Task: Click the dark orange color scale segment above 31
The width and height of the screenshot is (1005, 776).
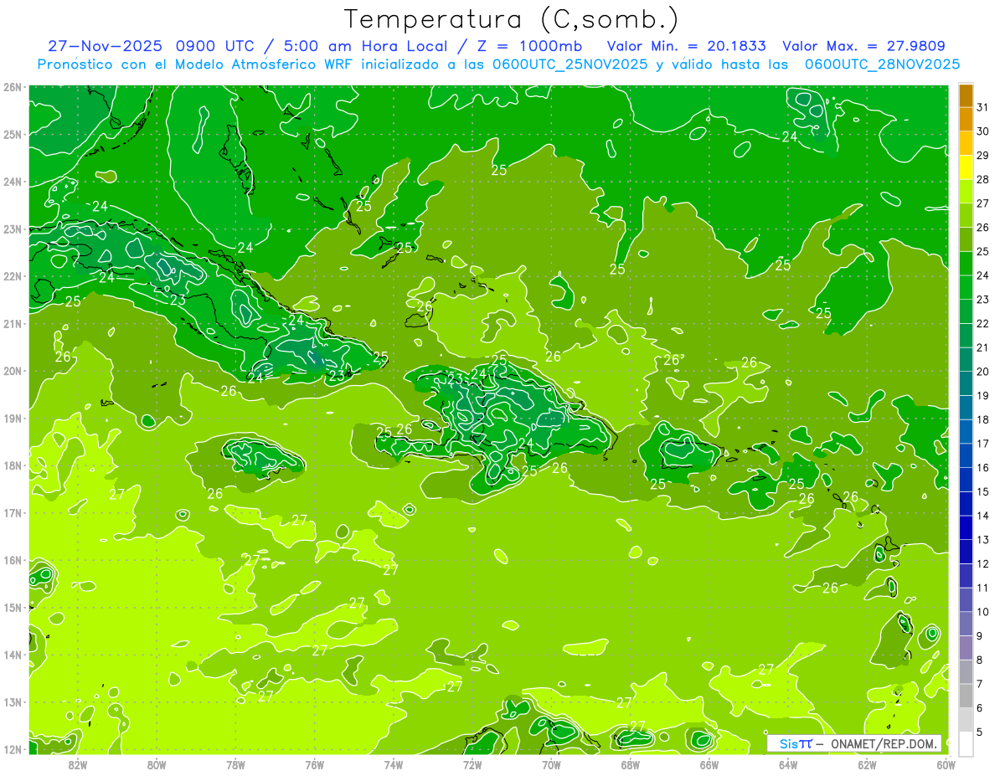Action: (x=966, y=96)
